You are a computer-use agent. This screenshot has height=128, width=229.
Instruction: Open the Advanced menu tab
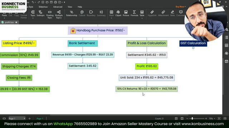[x=58, y=7]
